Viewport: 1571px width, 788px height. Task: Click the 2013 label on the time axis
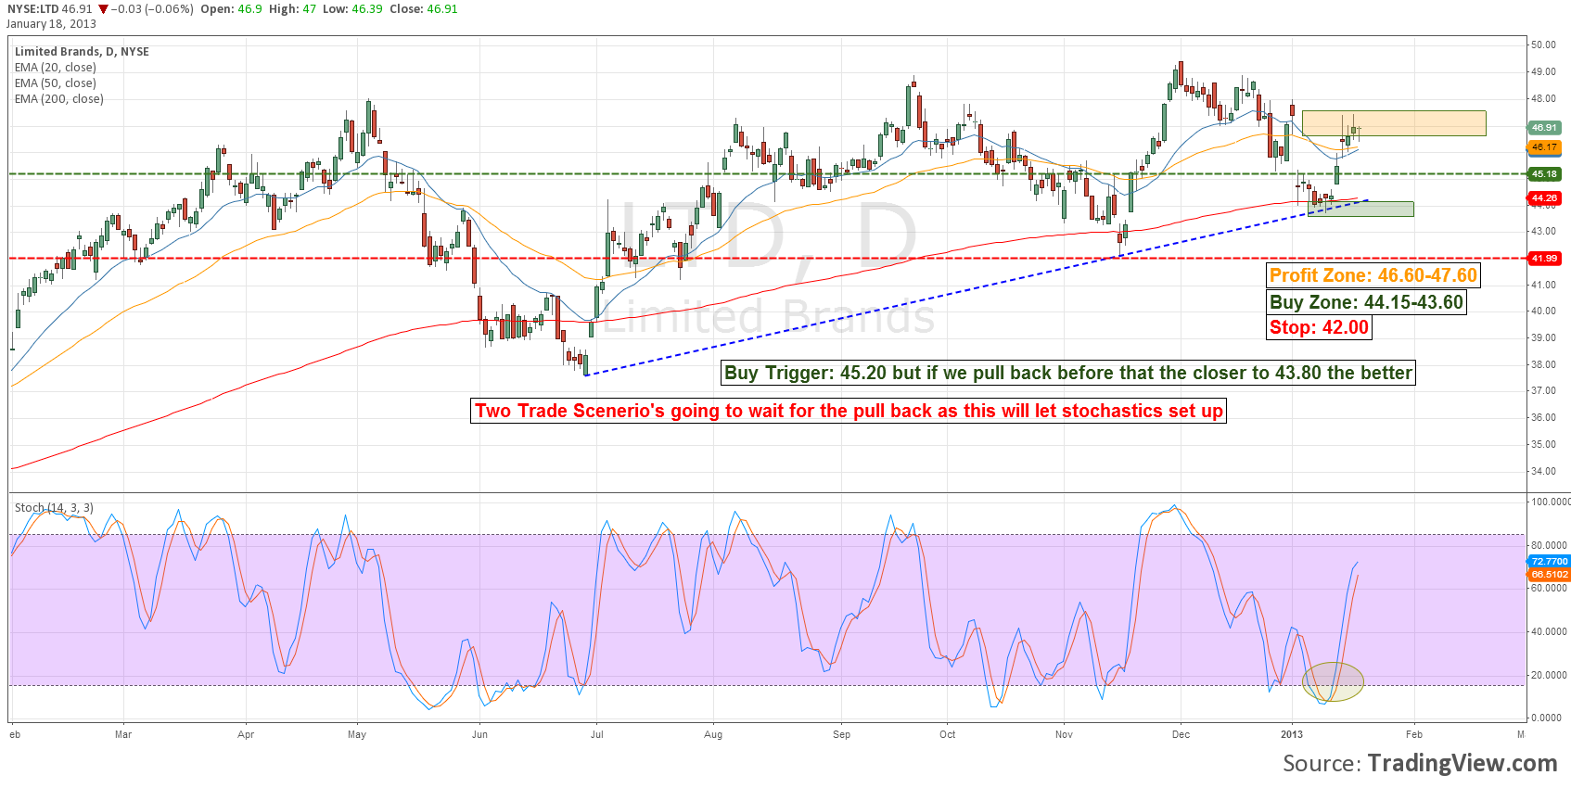pyautogui.click(x=1291, y=734)
